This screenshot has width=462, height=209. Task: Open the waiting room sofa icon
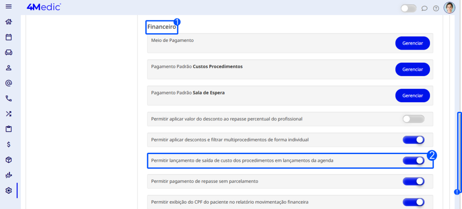click(x=9, y=52)
